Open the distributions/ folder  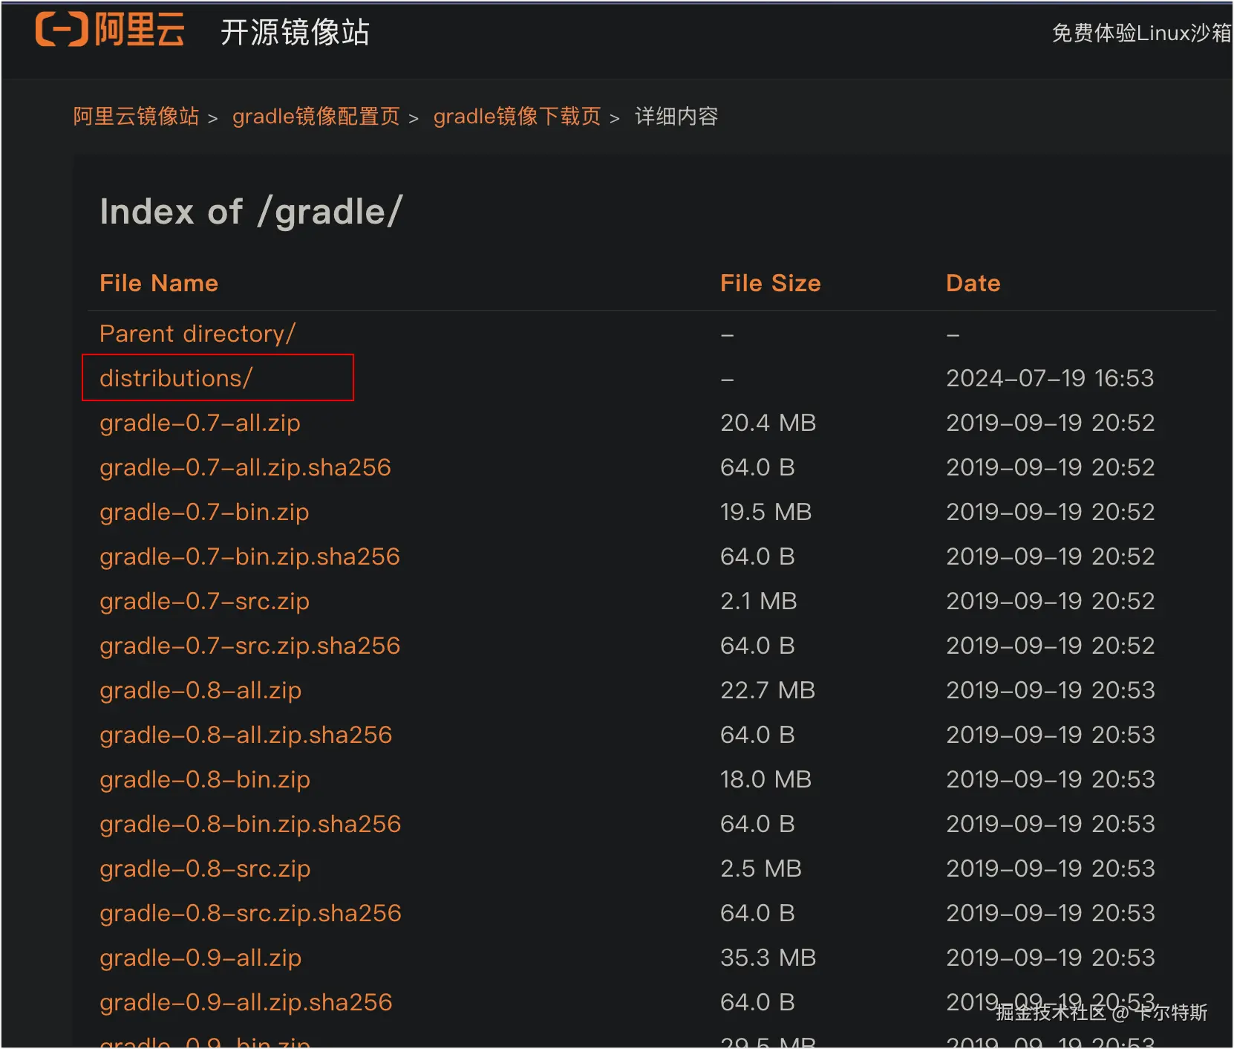176,378
